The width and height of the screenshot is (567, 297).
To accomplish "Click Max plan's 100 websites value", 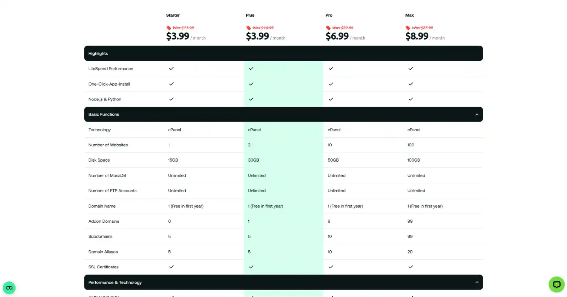I will 411,145.
